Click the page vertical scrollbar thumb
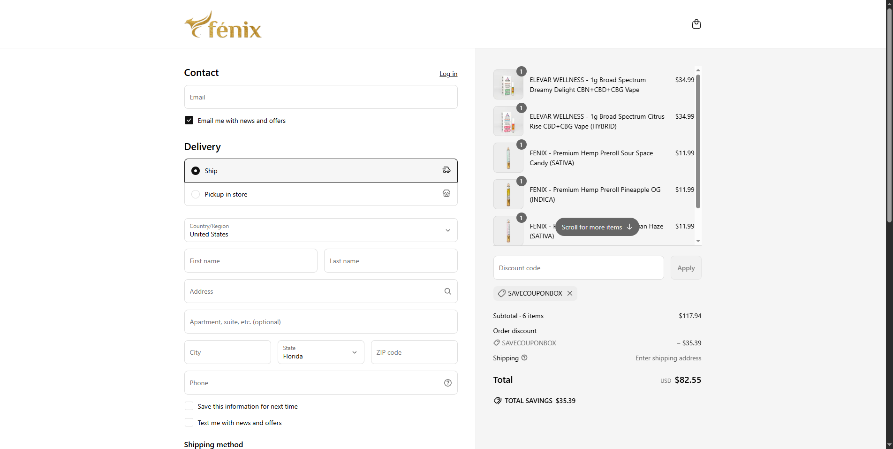The width and height of the screenshot is (893, 449). click(x=889, y=115)
